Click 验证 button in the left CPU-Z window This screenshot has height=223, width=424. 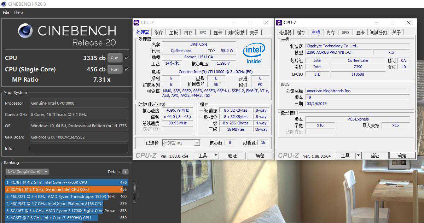point(232,155)
